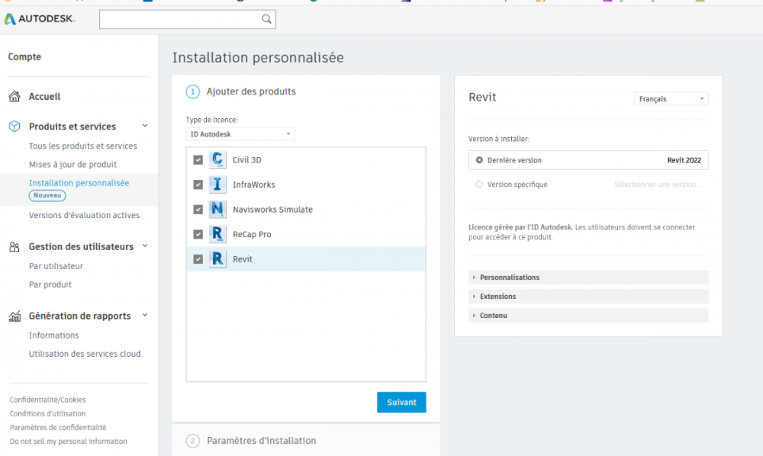
Task: Open the Paramètres de confidentialité link
Action: [58, 427]
